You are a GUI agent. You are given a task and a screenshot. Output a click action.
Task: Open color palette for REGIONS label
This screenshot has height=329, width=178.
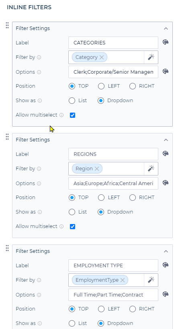tap(166, 153)
